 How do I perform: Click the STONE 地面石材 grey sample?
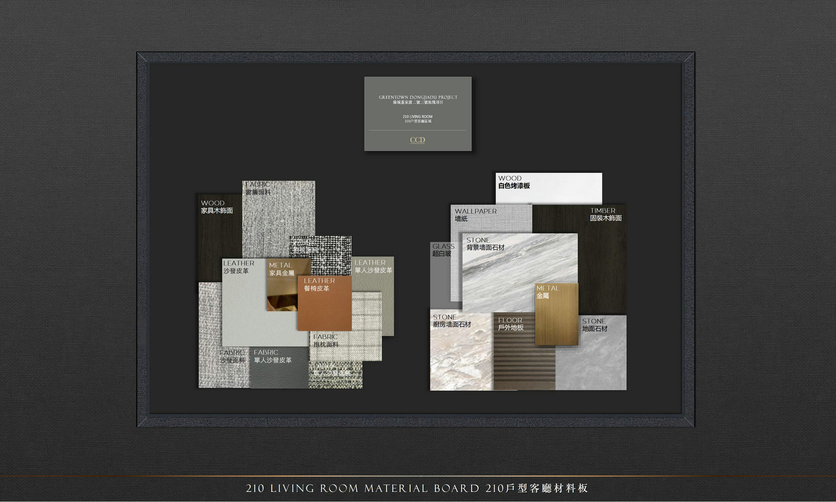point(597,361)
